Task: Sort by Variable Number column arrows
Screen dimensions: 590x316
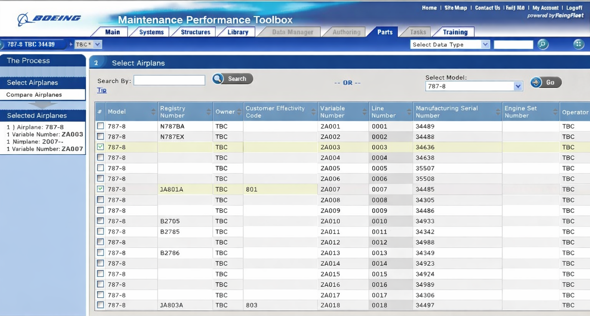Action: coord(365,112)
